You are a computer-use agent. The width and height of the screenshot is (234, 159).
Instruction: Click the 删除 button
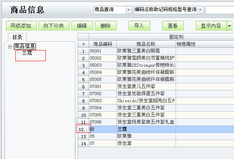106,26
